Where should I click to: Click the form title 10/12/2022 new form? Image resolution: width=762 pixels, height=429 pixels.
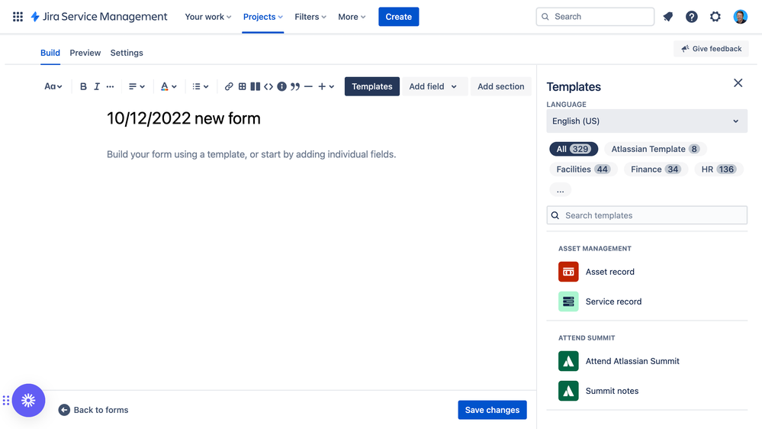[x=184, y=118]
